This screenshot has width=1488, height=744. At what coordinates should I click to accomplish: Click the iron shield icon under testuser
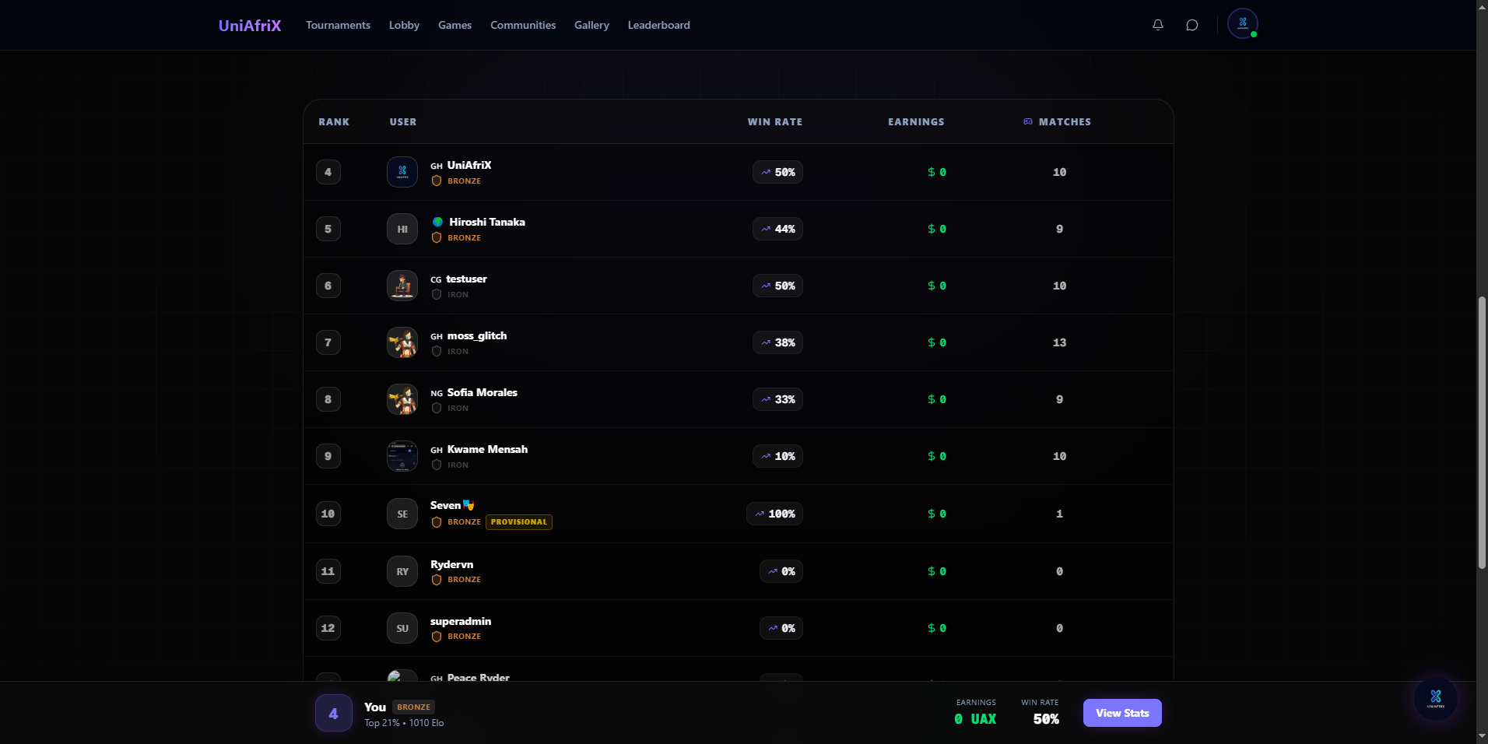pos(437,294)
